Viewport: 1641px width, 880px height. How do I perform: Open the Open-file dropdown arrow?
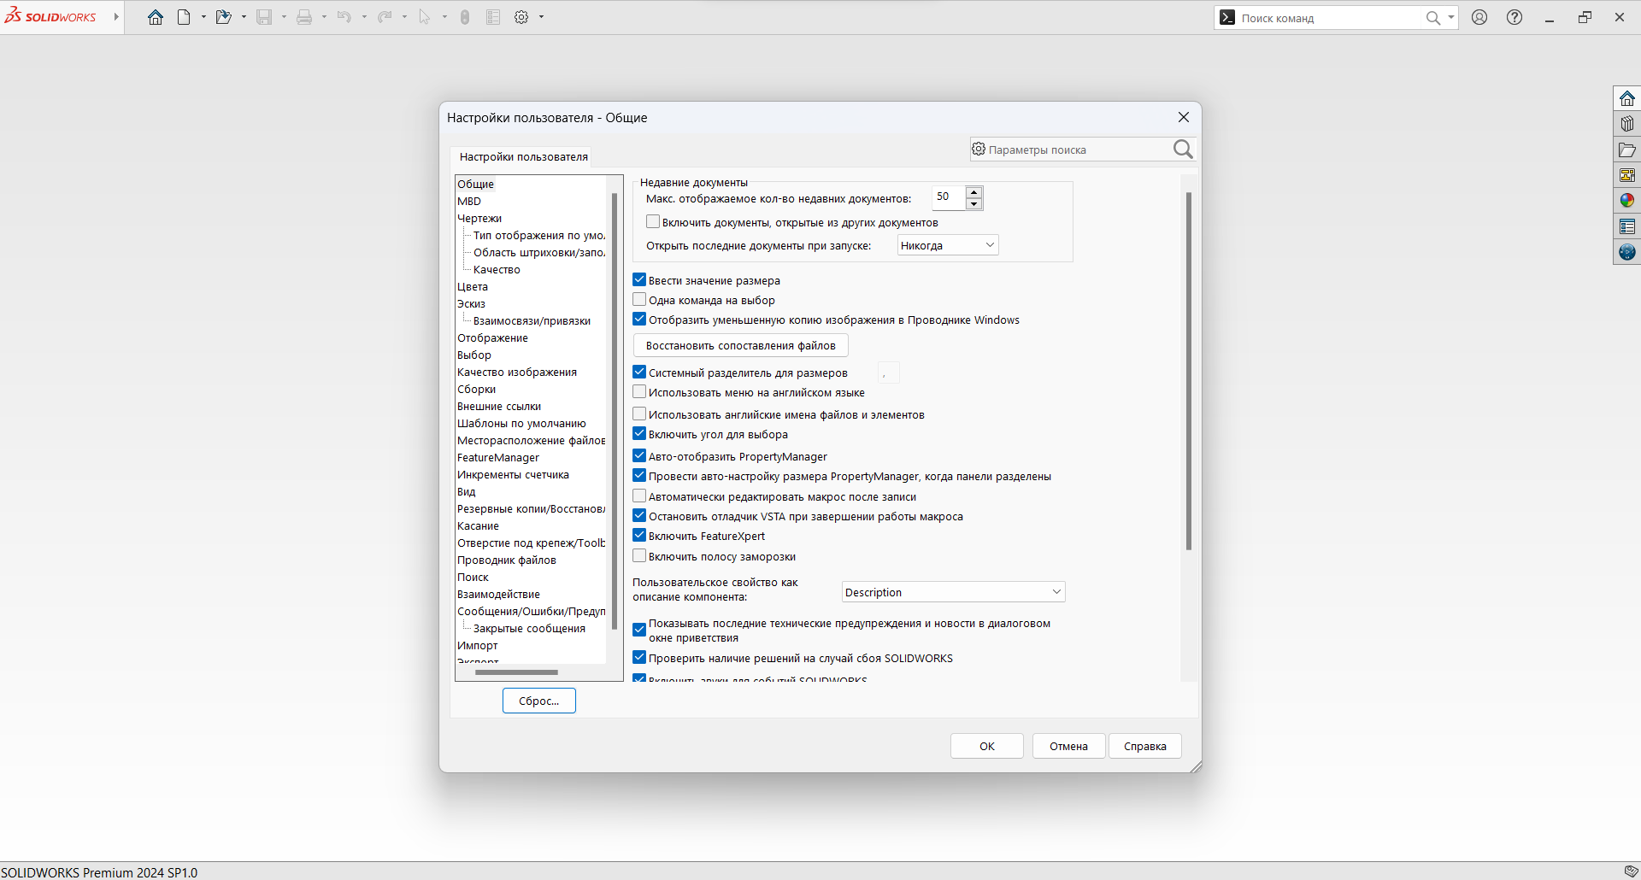pyautogui.click(x=244, y=17)
